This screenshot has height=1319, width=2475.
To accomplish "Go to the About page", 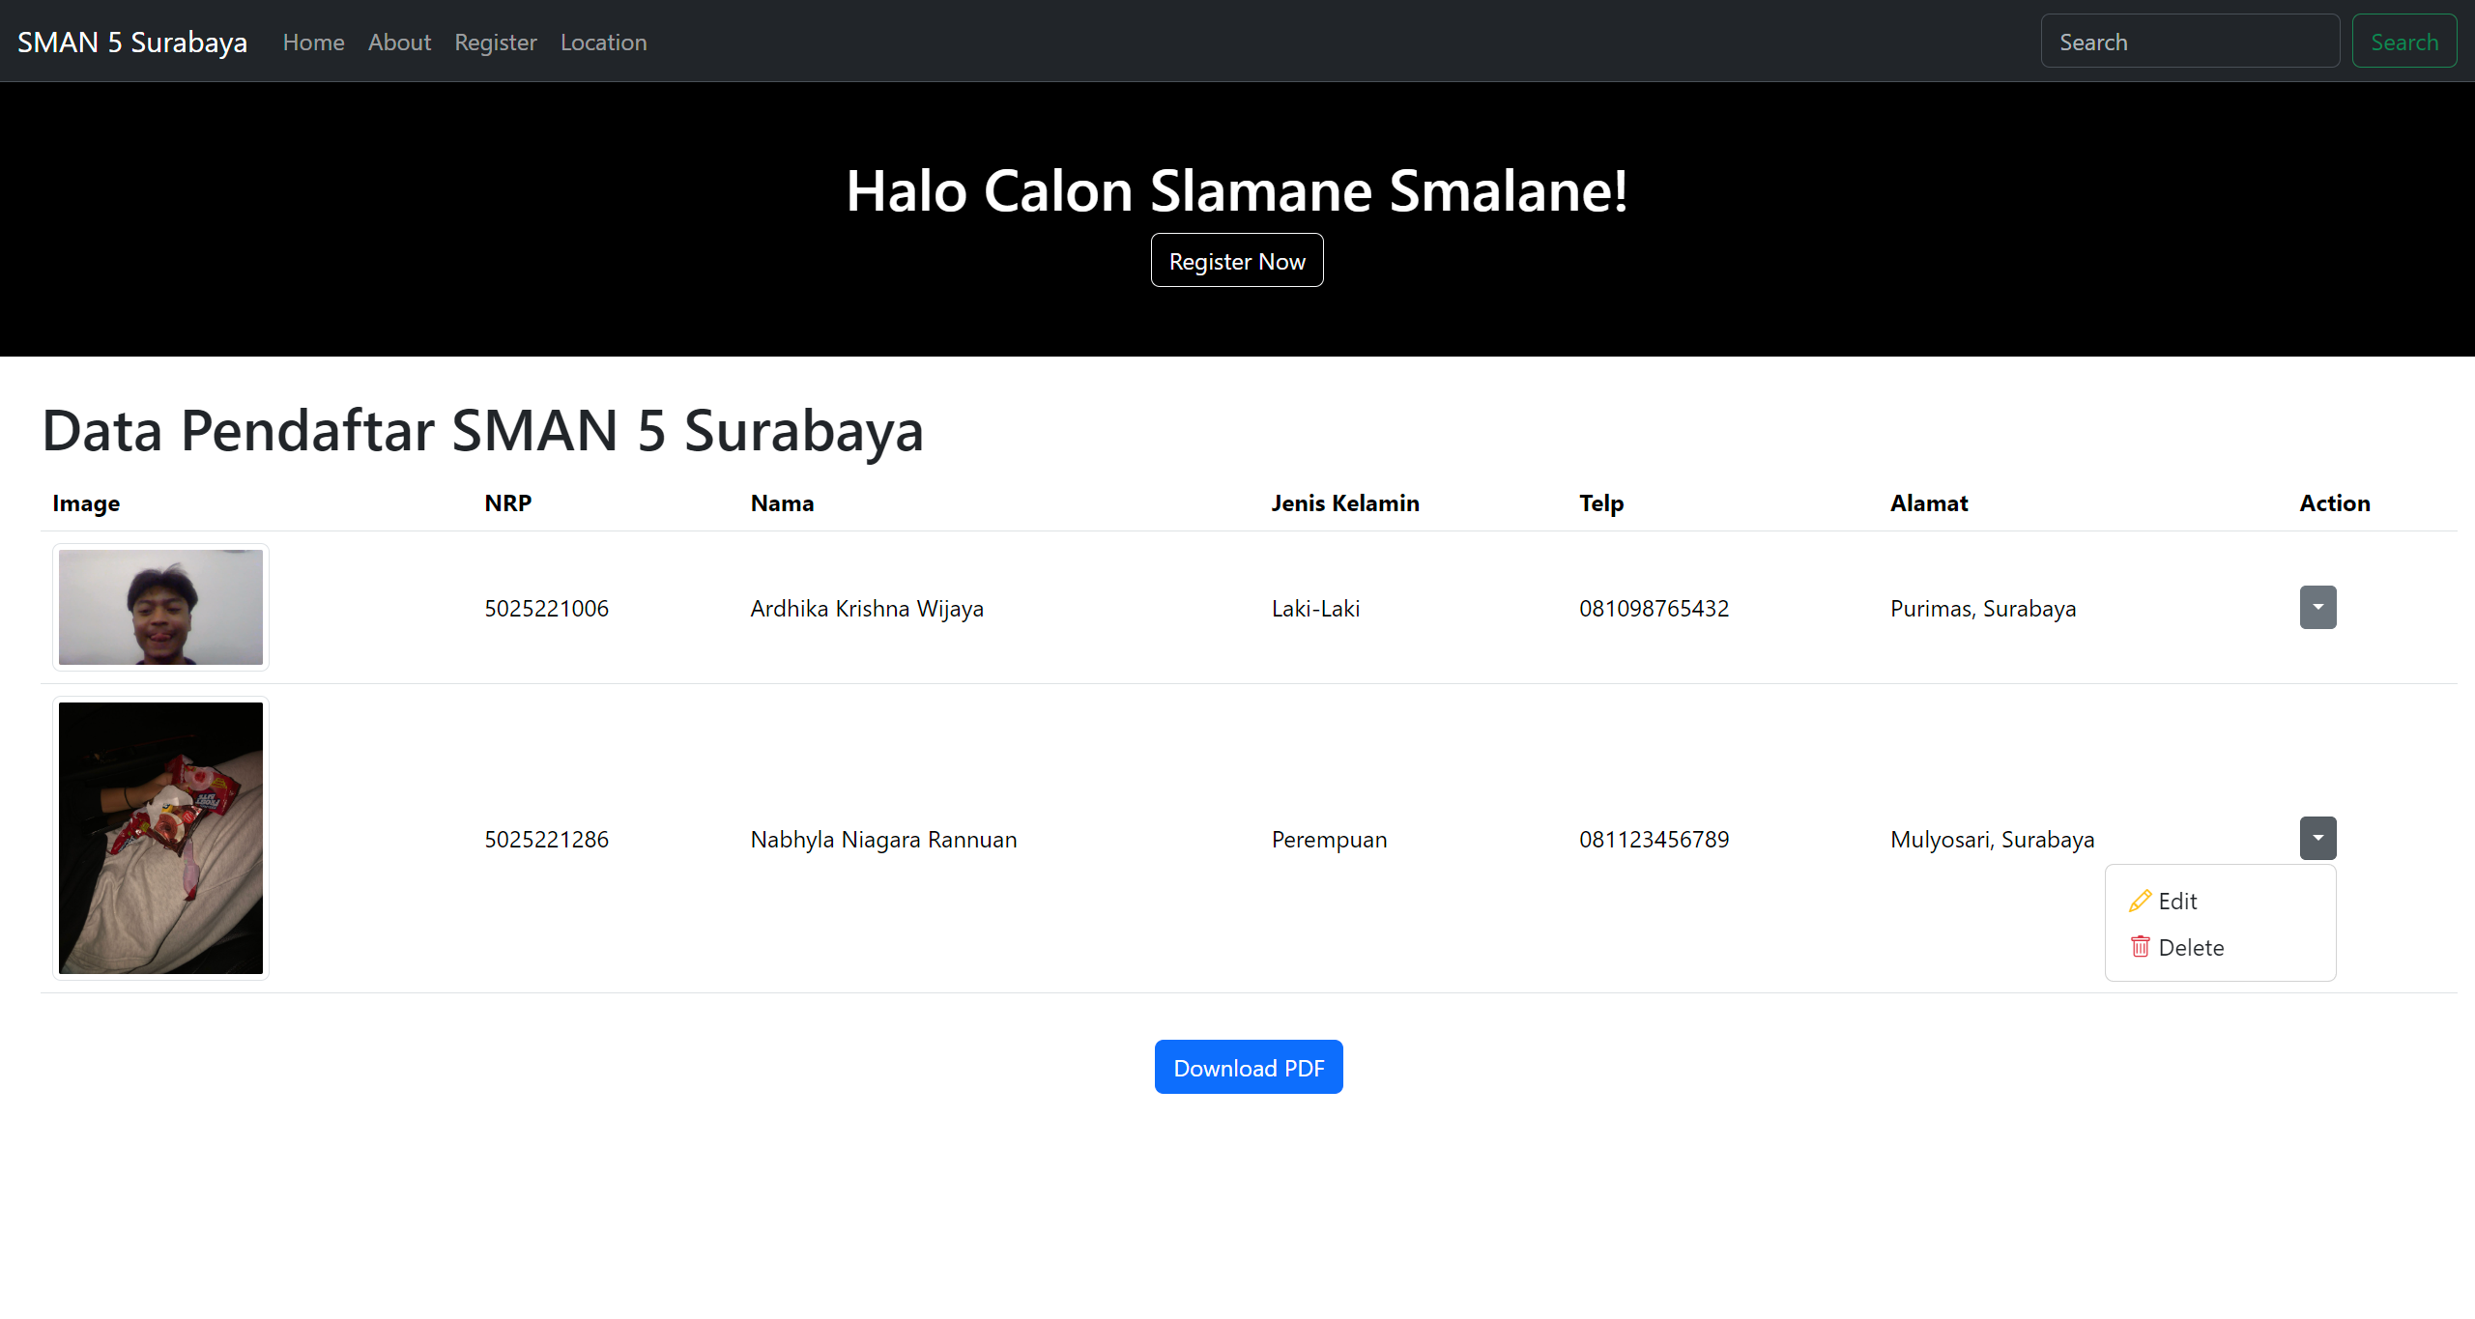I will [399, 43].
